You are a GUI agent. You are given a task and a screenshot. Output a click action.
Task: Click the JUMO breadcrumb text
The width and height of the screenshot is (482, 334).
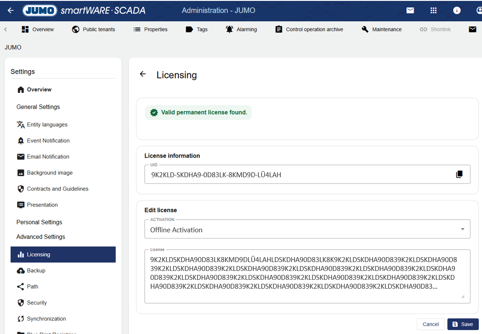(13, 48)
